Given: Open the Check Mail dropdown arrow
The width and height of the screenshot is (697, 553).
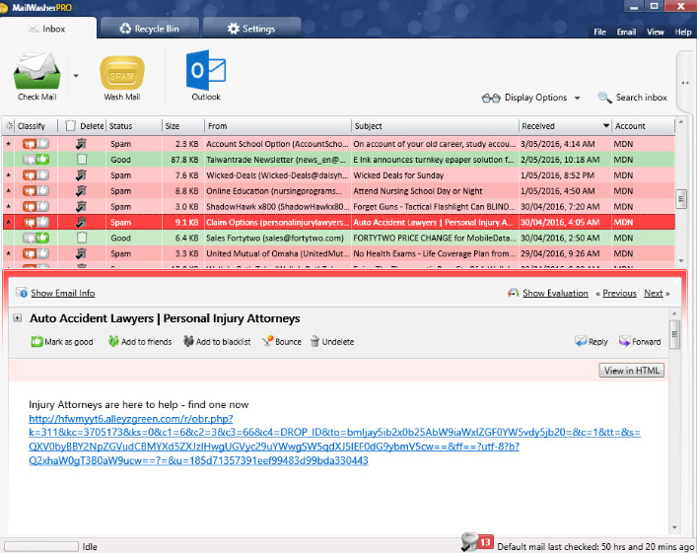Looking at the screenshot, I should click(x=76, y=76).
